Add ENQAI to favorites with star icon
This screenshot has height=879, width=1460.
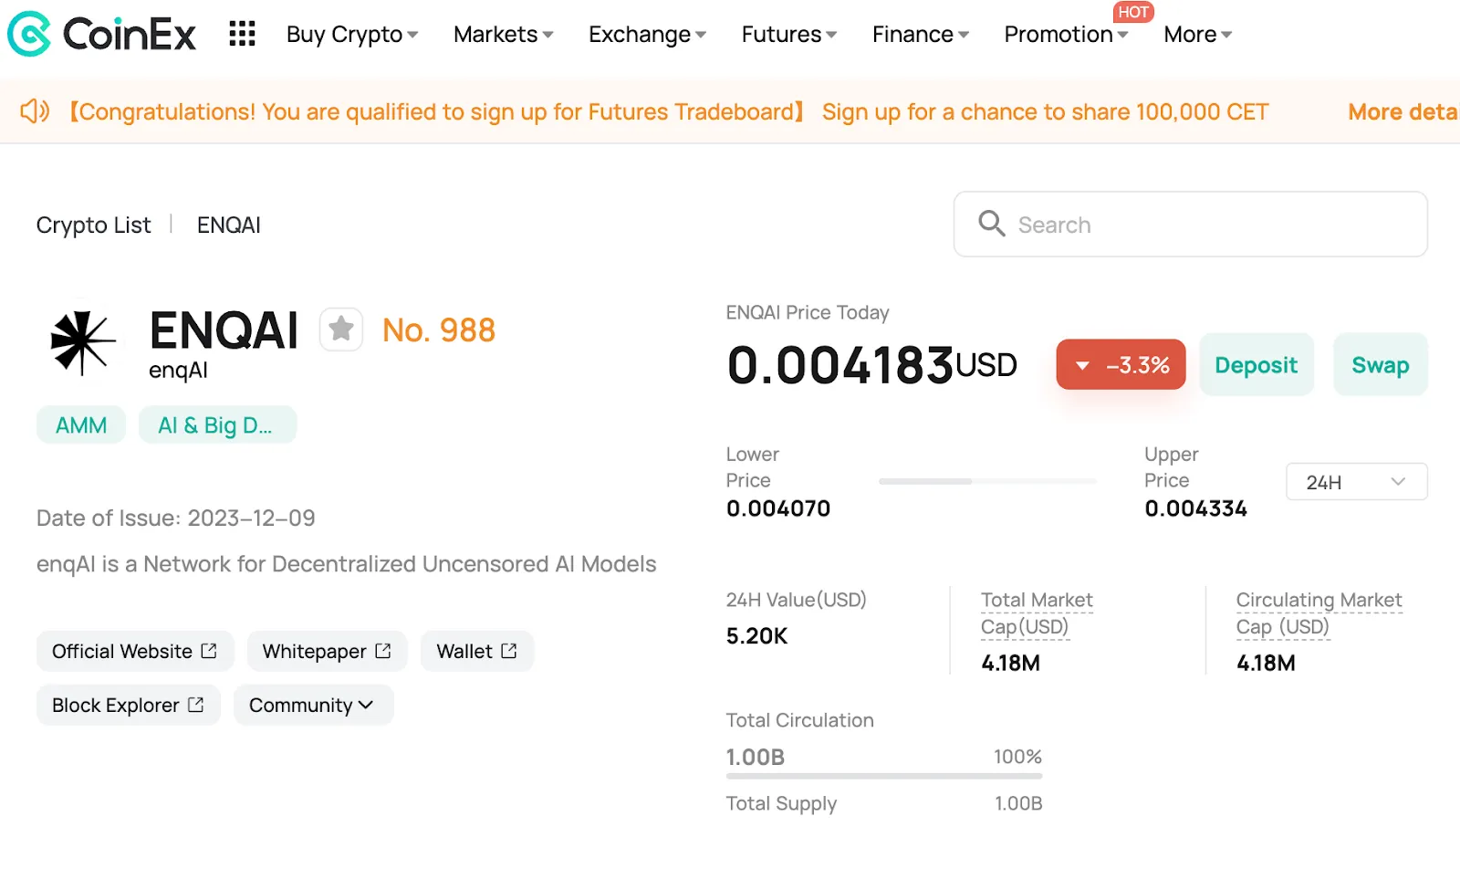pos(341,329)
